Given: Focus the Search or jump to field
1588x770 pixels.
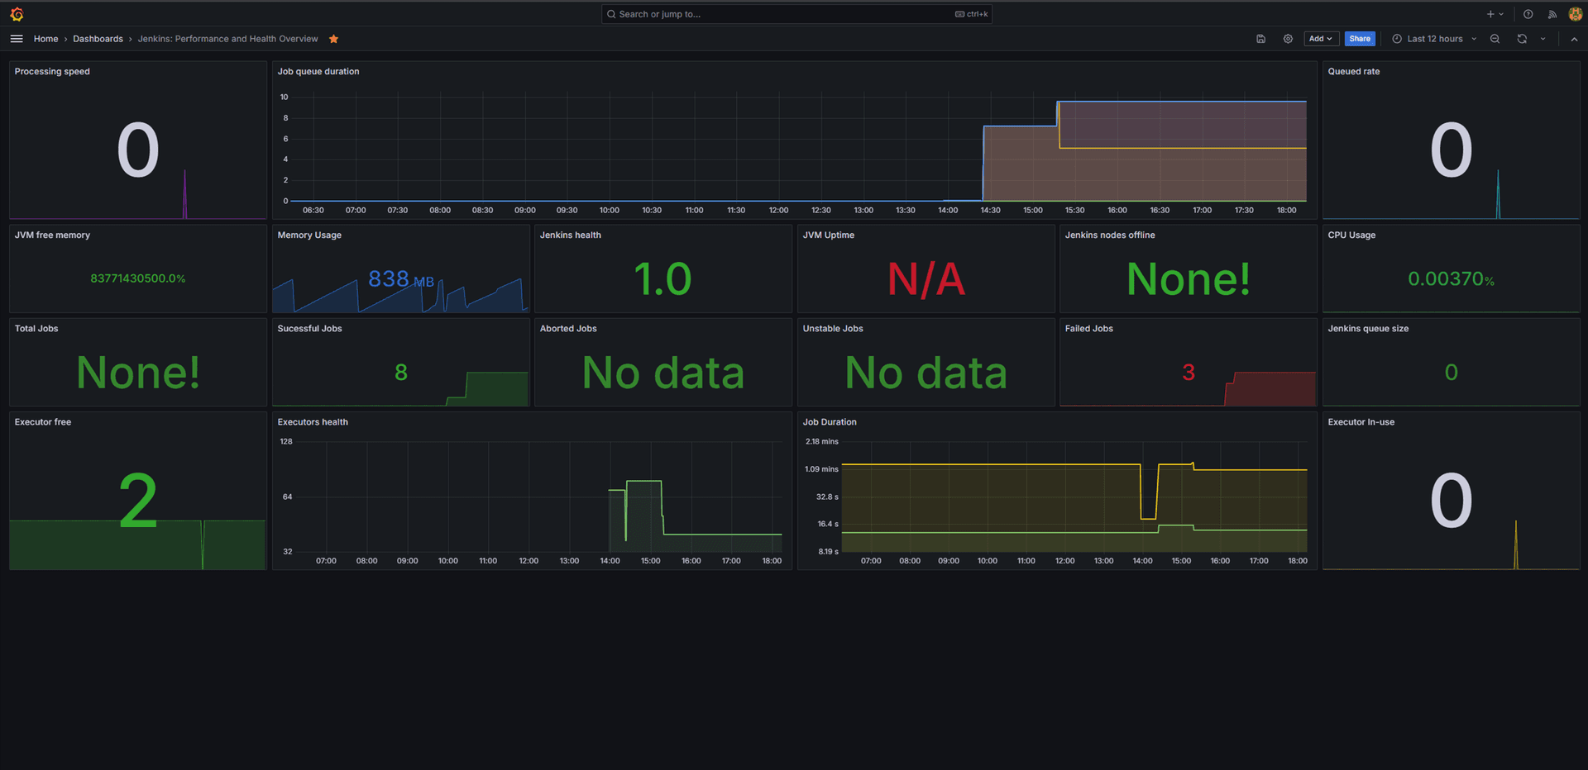Looking at the screenshot, I should 796,14.
